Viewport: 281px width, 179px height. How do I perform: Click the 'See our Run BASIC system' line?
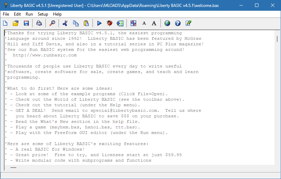95,50
